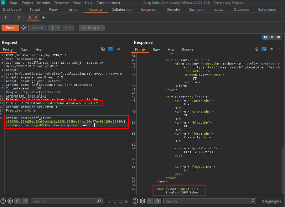This screenshot has width=285, height=207.
Task: Open Request panel hamburger menu
Action: pos(126,49)
